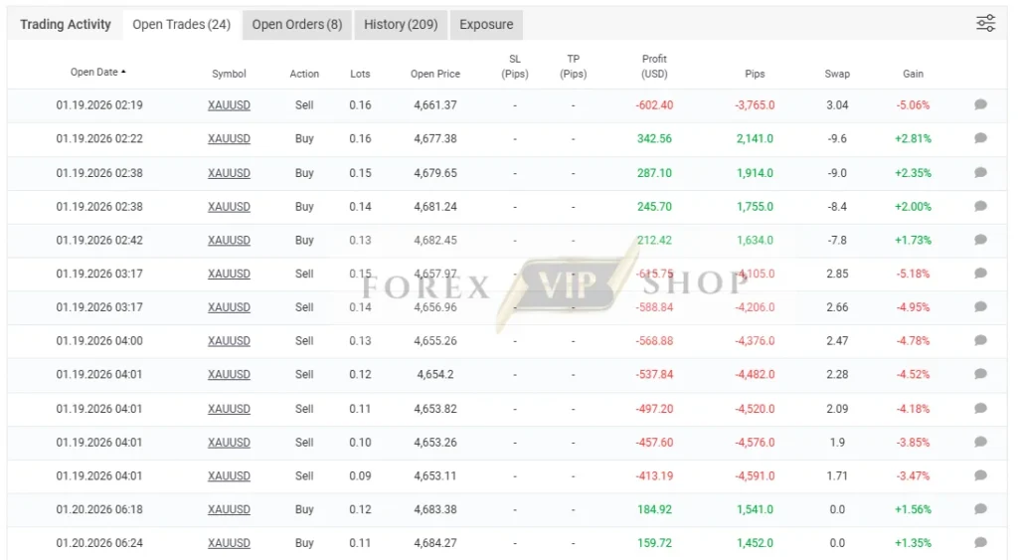Show the Exposure tab
The image size is (1018, 560).
coord(486,25)
